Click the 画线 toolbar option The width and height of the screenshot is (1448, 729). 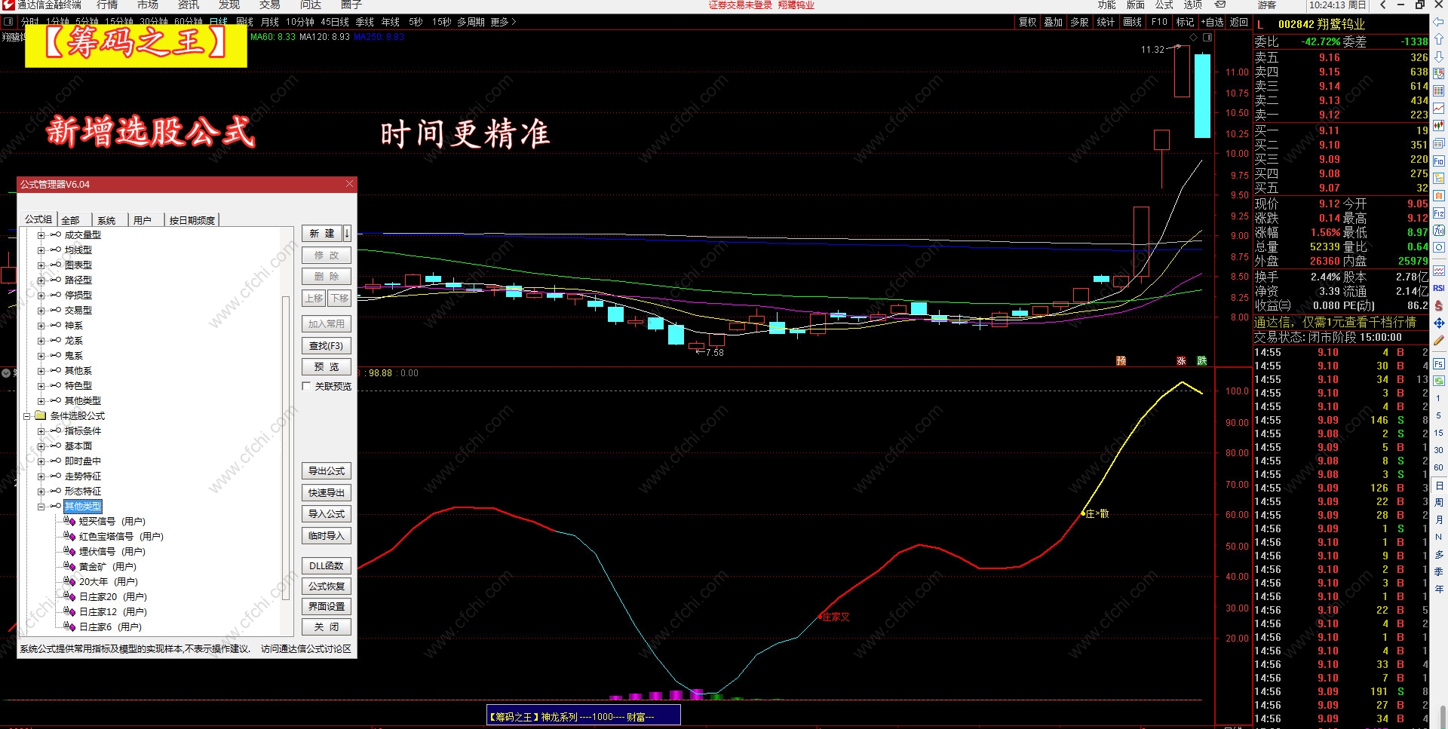(x=1132, y=22)
